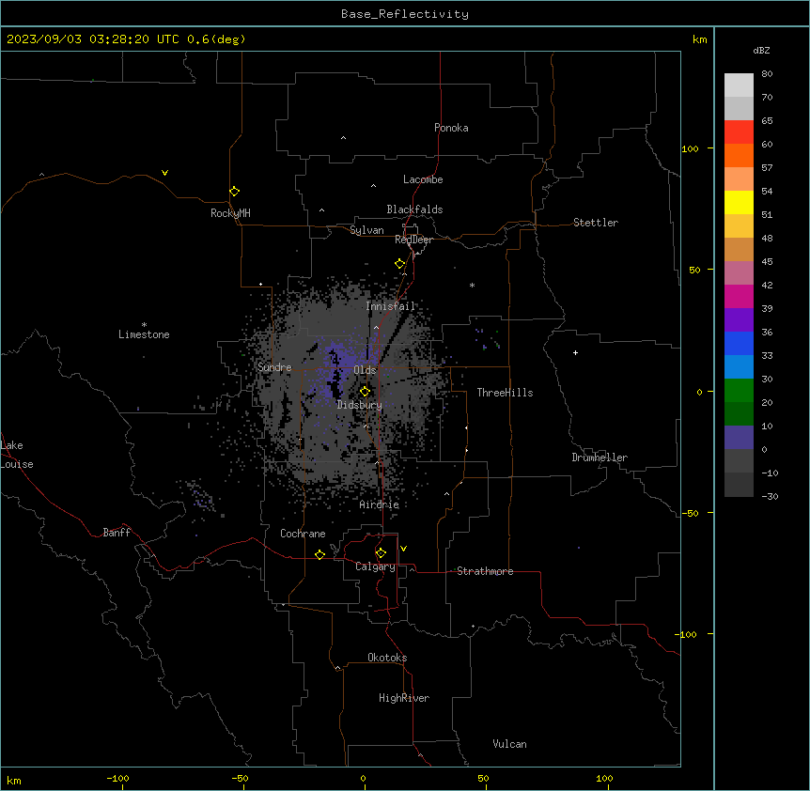Viewport: 810px width, 791px height.
Task: Select the Vulcan town label
Action: pos(509,744)
